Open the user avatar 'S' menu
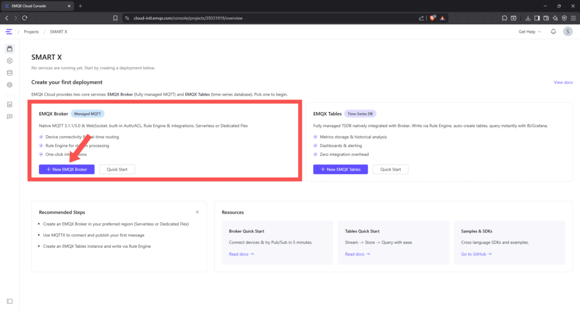The image size is (580, 311). tap(568, 32)
